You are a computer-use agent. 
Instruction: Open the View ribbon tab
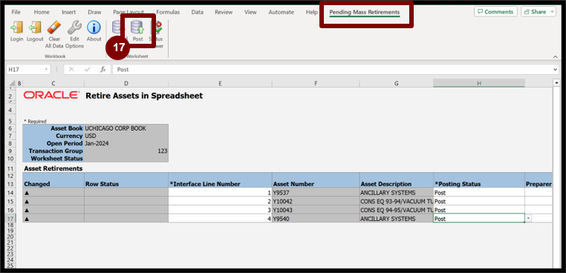[x=250, y=12]
